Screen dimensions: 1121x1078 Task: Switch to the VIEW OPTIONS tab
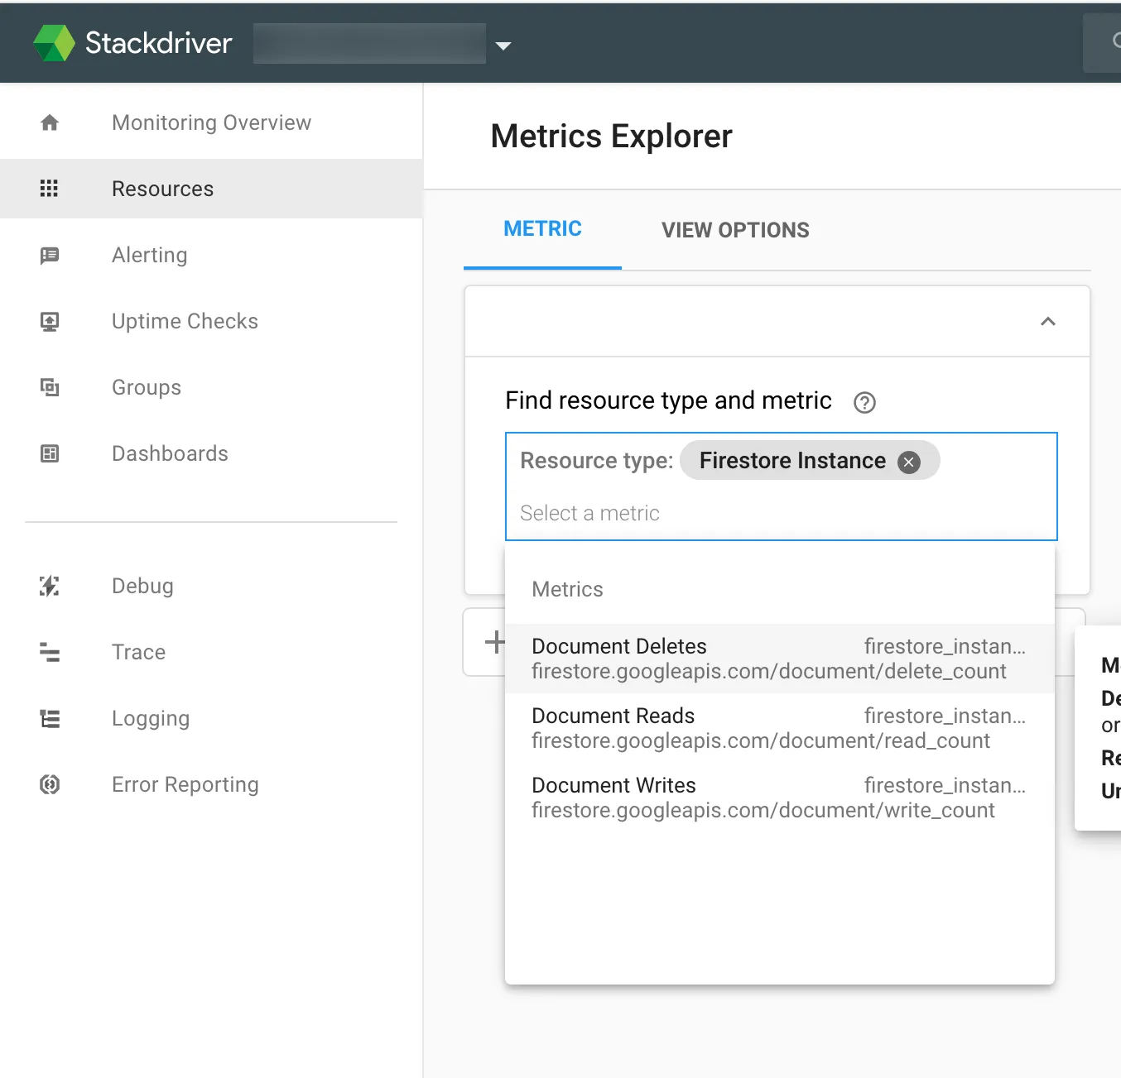[735, 230]
